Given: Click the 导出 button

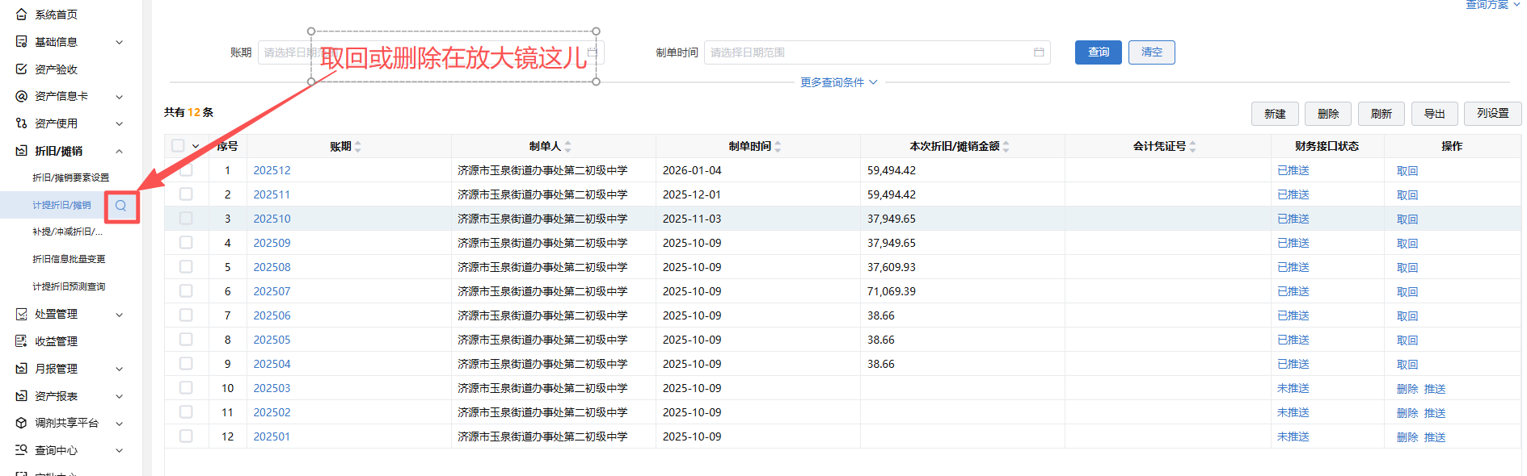Looking at the screenshot, I should coord(1435,114).
